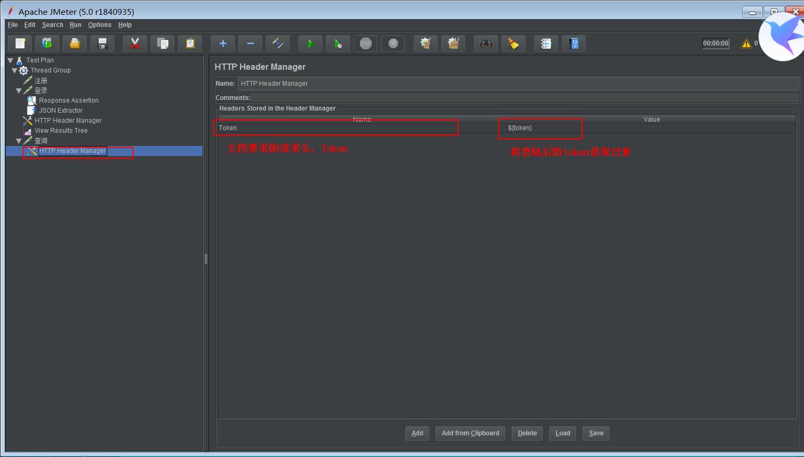The width and height of the screenshot is (804, 457).
Task: Stop the running test
Action: [x=366, y=43]
